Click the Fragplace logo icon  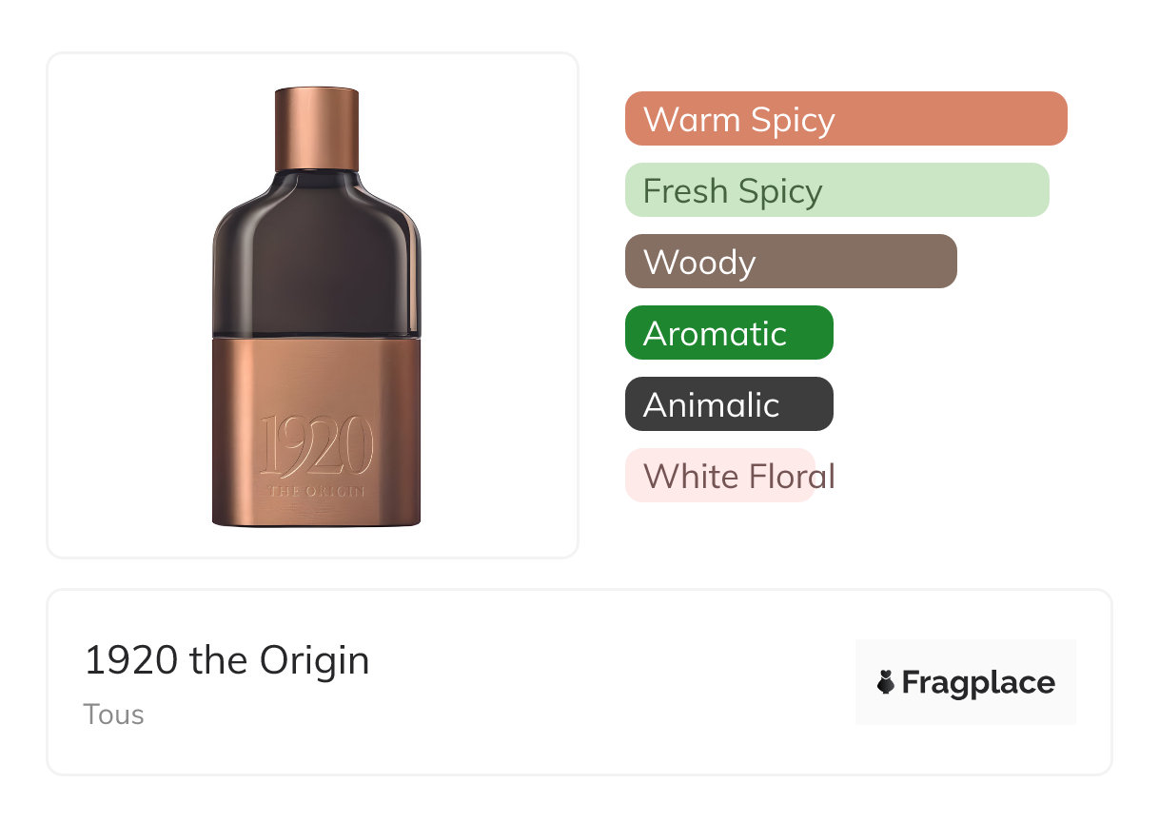click(886, 682)
